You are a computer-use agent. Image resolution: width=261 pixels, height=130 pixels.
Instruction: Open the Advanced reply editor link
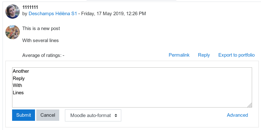click(x=237, y=115)
